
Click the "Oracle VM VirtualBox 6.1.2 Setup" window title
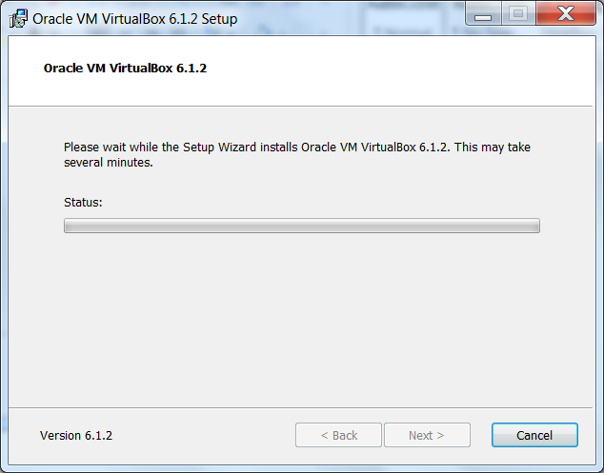coord(135,18)
